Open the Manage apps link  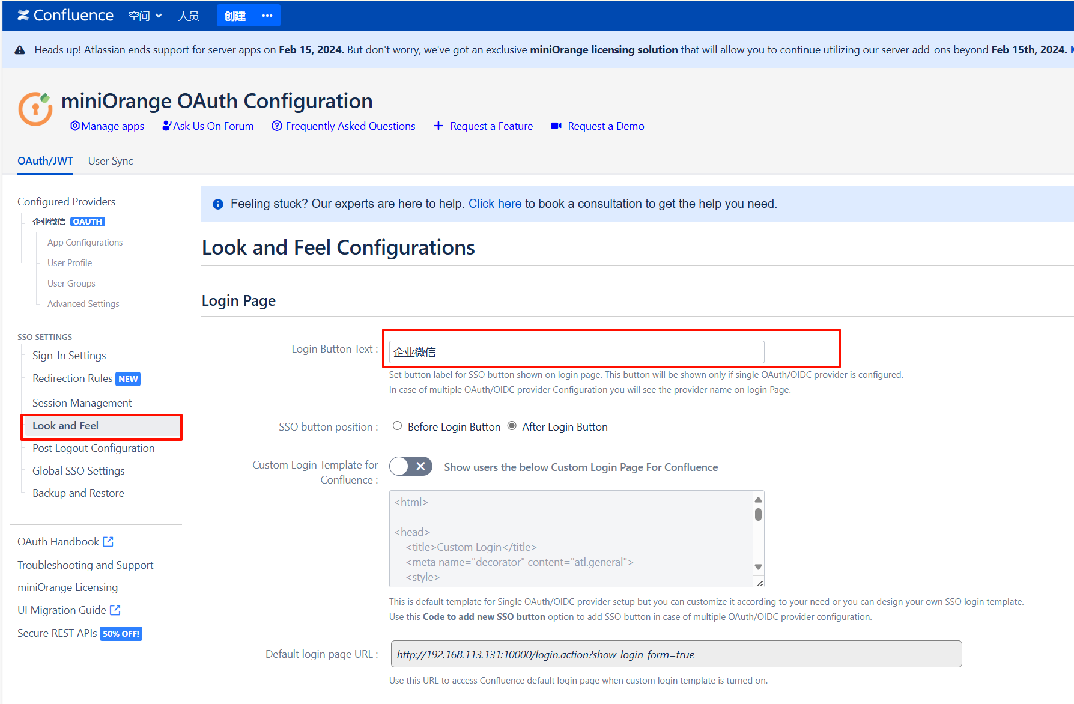(112, 126)
